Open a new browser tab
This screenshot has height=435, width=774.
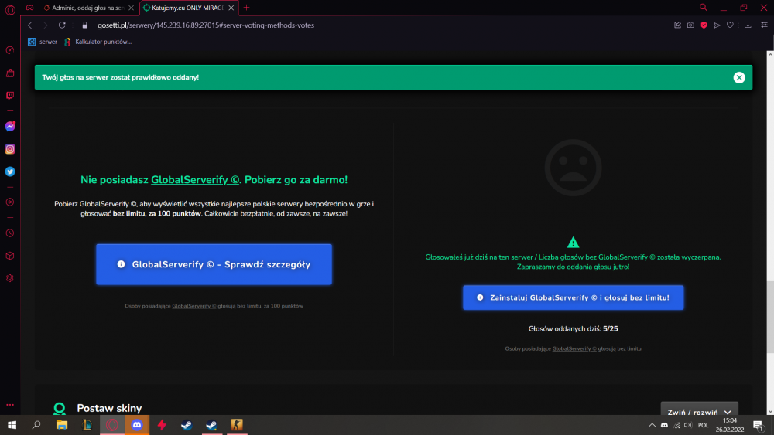coord(246,8)
